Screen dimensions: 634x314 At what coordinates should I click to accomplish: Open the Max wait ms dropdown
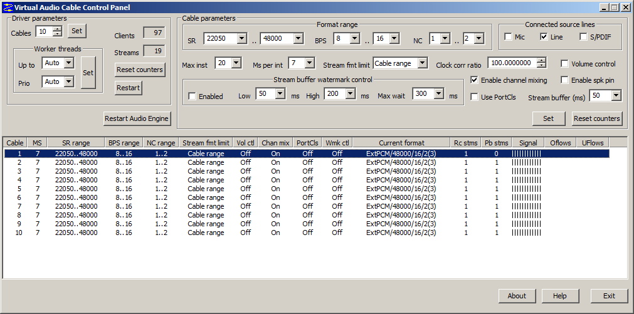(x=439, y=94)
